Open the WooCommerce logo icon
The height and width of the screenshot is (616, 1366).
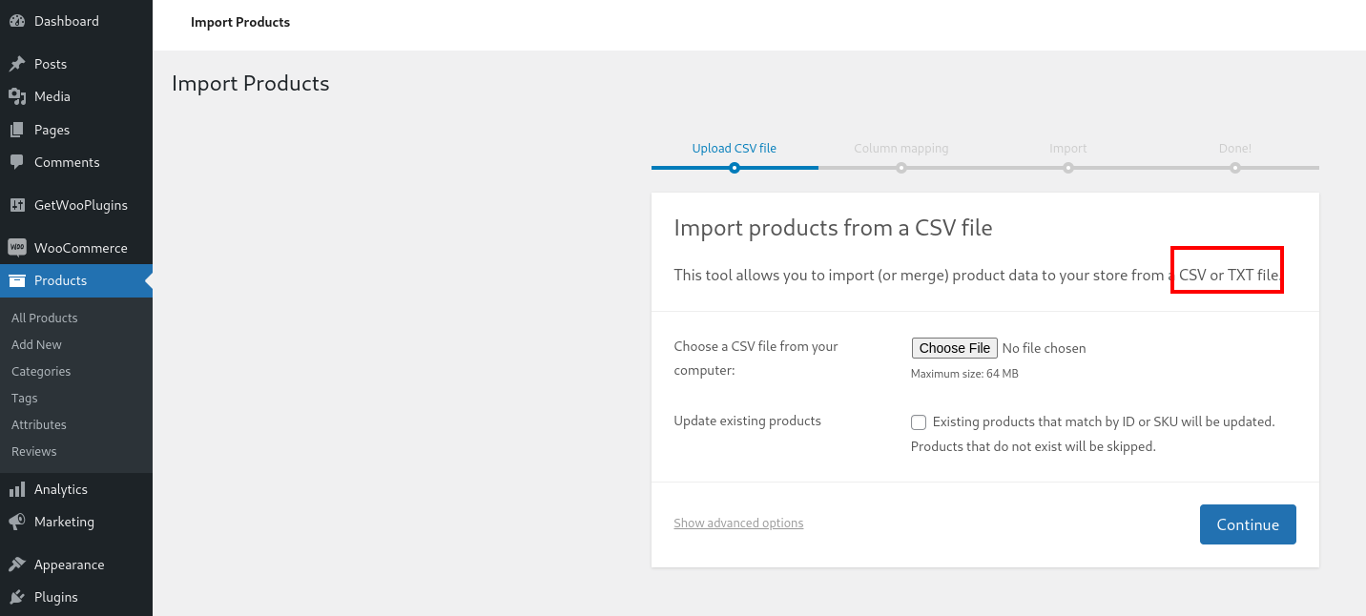point(17,248)
